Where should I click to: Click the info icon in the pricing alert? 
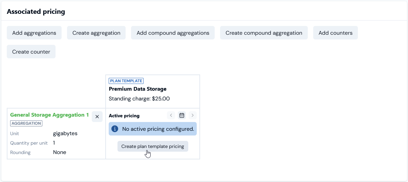coord(115,129)
